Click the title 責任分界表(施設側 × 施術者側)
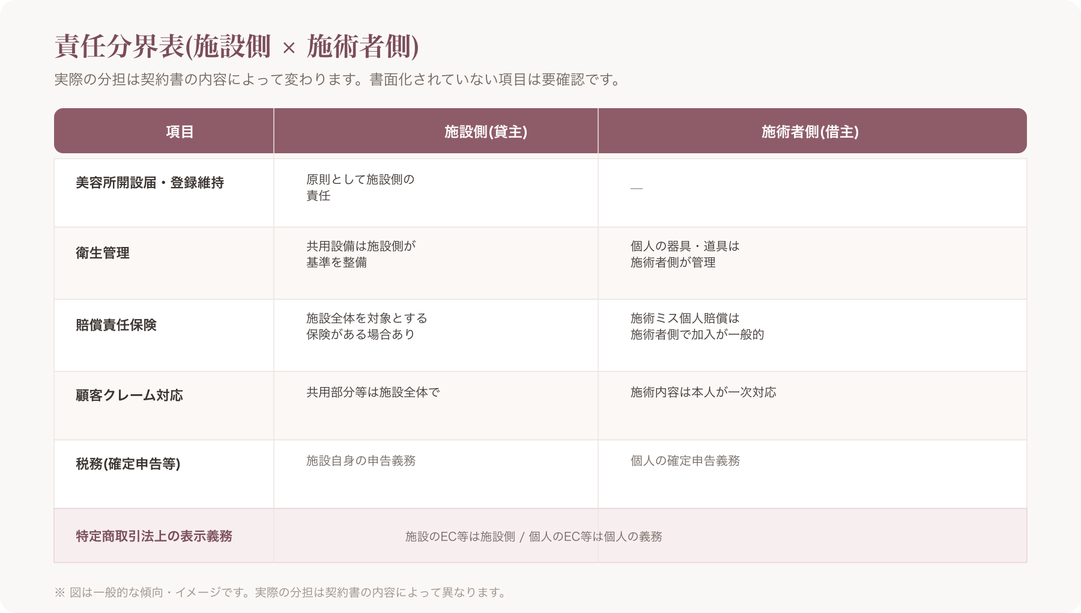The height and width of the screenshot is (613, 1081). [237, 46]
